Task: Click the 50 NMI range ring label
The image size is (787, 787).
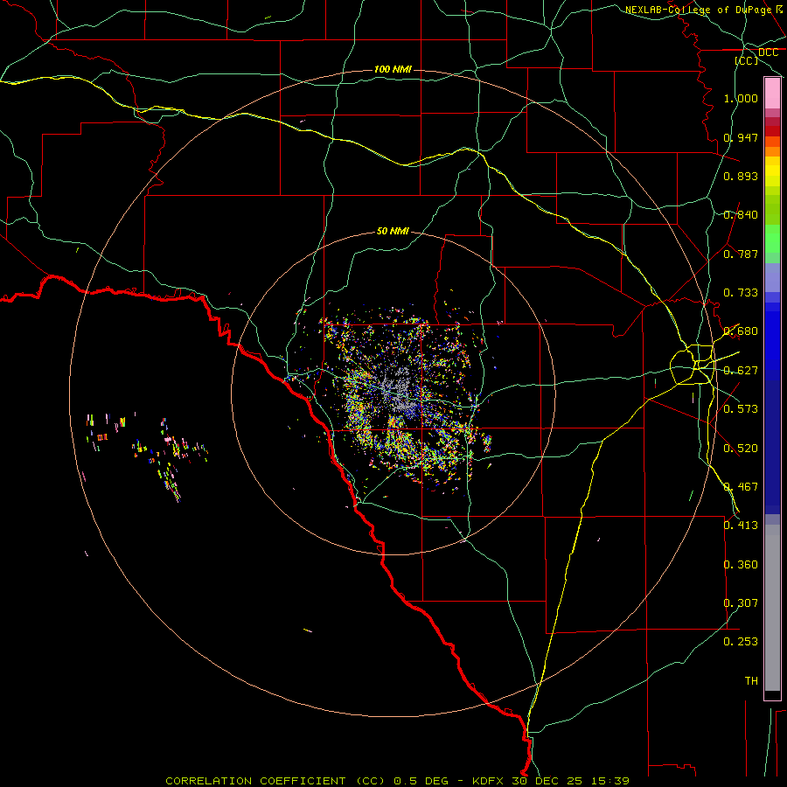Action: [x=393, y=231]
